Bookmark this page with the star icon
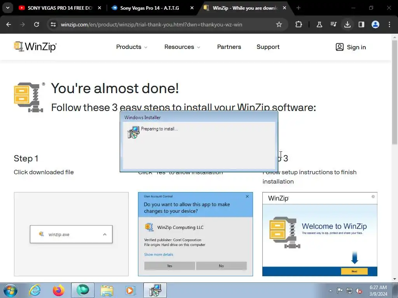The image size is (398, 298). [279, 24]
